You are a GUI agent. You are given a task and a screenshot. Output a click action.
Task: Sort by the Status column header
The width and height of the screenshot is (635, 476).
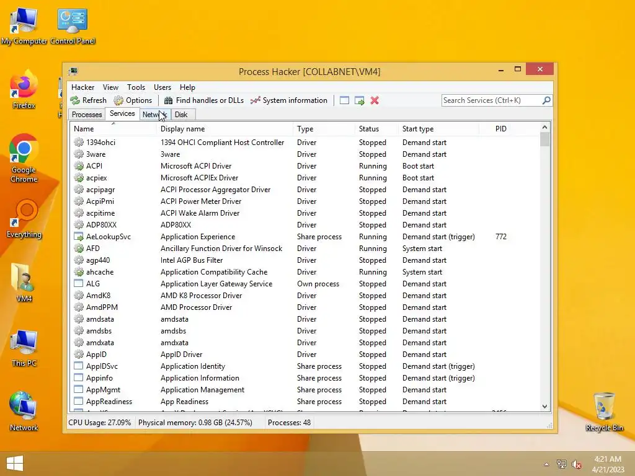[x=376, y=129]
